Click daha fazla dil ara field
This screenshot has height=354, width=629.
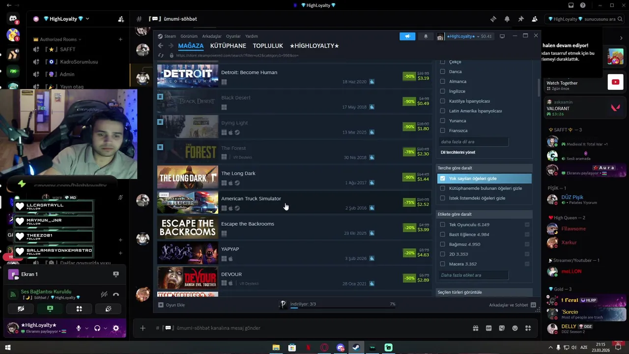pyautogui.click(x=473, y=142)
